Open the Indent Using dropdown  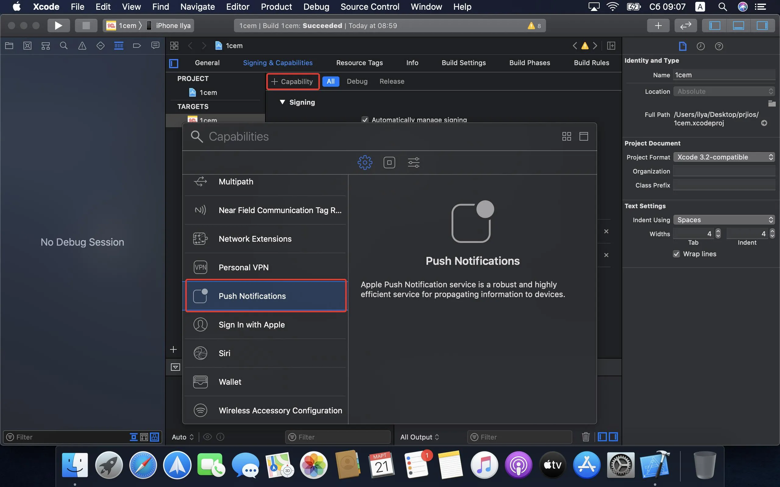724,220
